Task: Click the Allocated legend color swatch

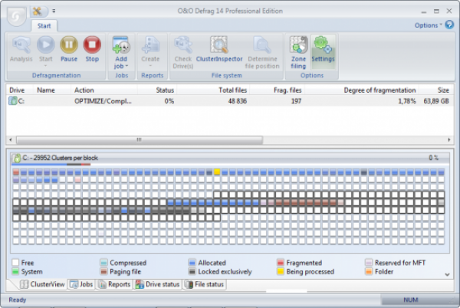Action: [x=192, y=262]
